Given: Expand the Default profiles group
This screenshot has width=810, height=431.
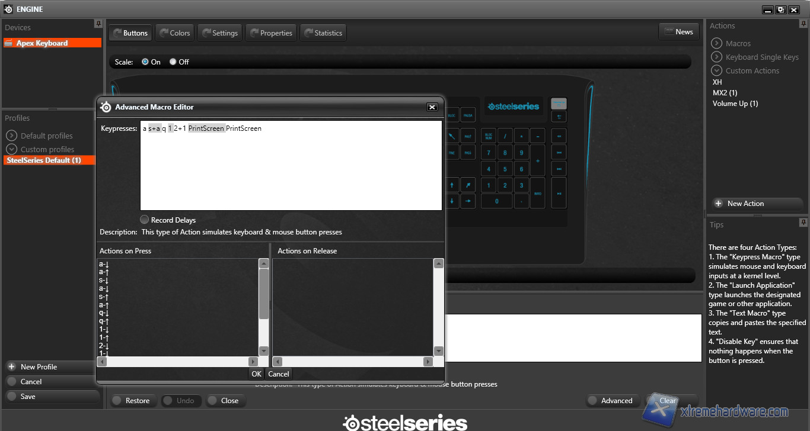Looking at the screenshot, I should (x=11, y=136).
